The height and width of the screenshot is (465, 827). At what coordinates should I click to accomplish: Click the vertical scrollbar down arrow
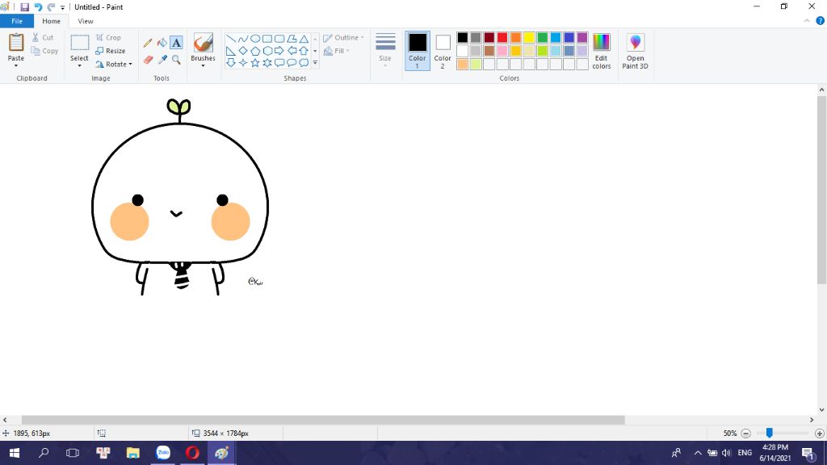coord(821,409)
